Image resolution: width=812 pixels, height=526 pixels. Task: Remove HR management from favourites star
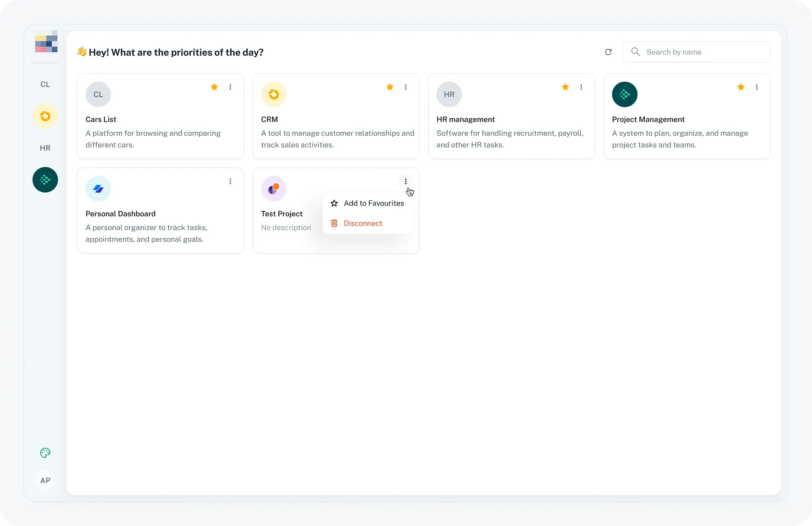click(x=565, y=87)
